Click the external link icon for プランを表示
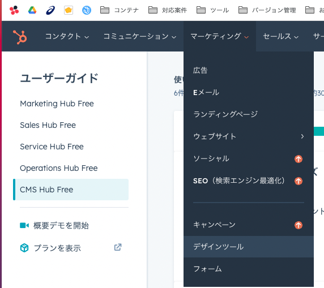This screenshot has width=324, height=288. (x=118, y=247)
